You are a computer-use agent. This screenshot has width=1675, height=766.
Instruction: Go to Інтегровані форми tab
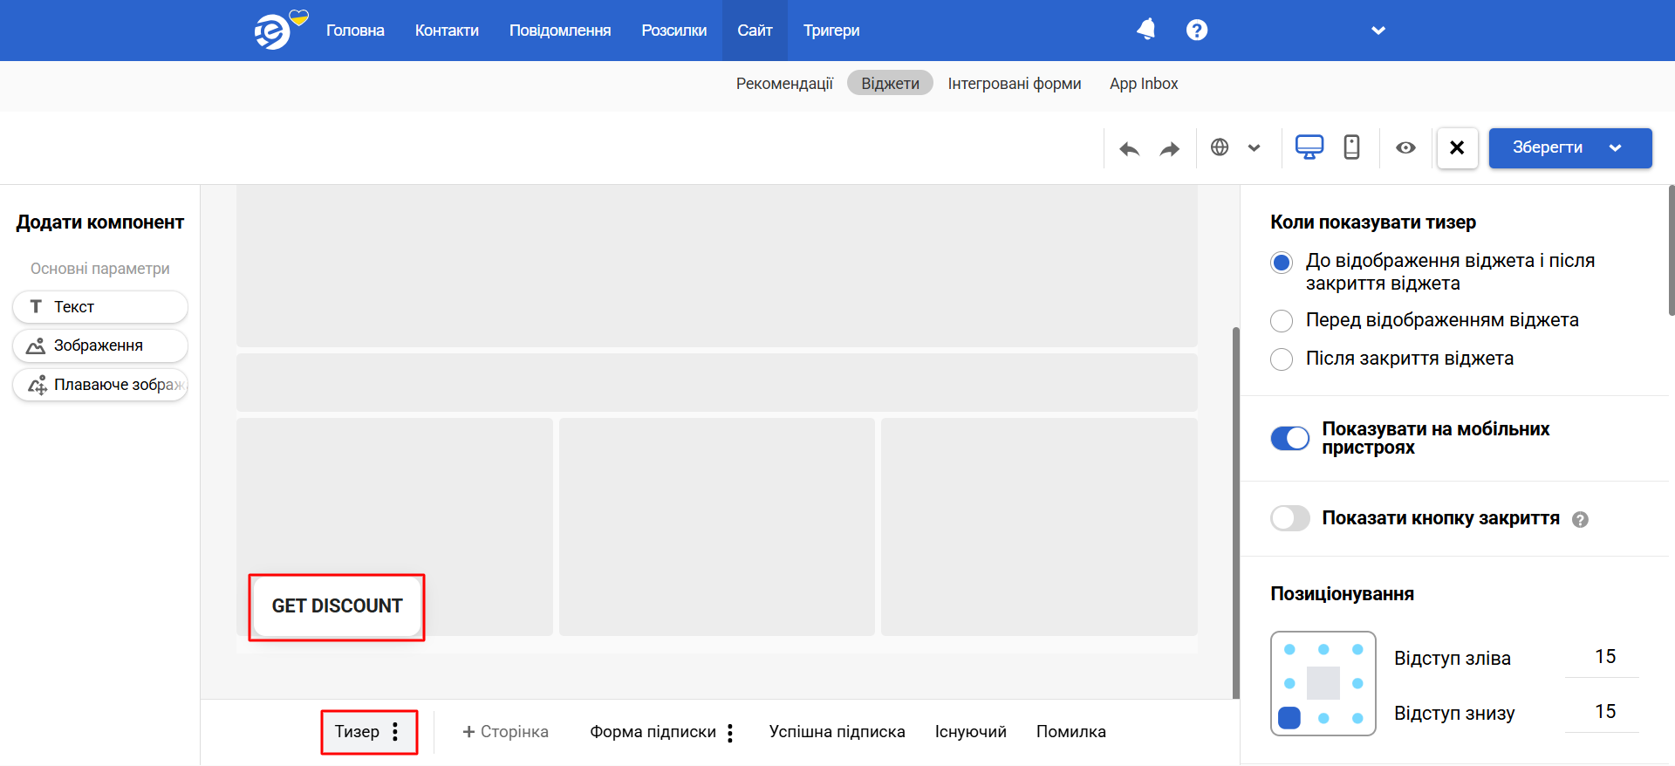pyautogui.click(x=1015, y=84)
